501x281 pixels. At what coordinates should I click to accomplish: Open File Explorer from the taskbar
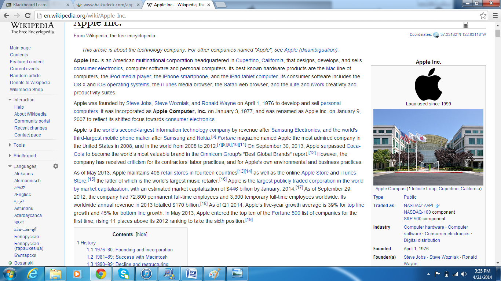tap(55, 274)
